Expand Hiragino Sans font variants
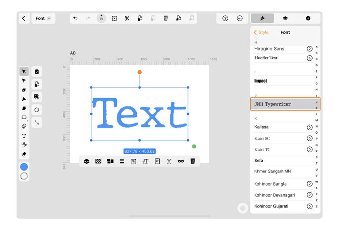This screenshot has height=230, width=339. (309, 49)
